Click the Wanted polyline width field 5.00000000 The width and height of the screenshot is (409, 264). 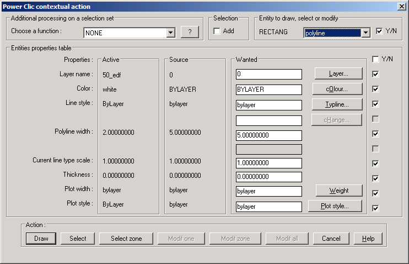coord(269,135)
